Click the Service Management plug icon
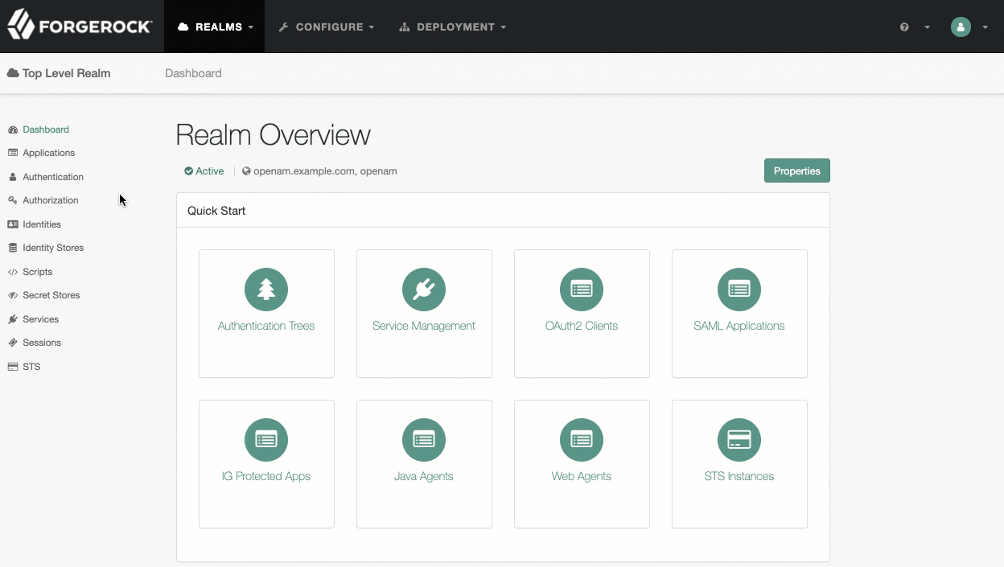This screenshot has width=1004, height=567. coord(424,290)
